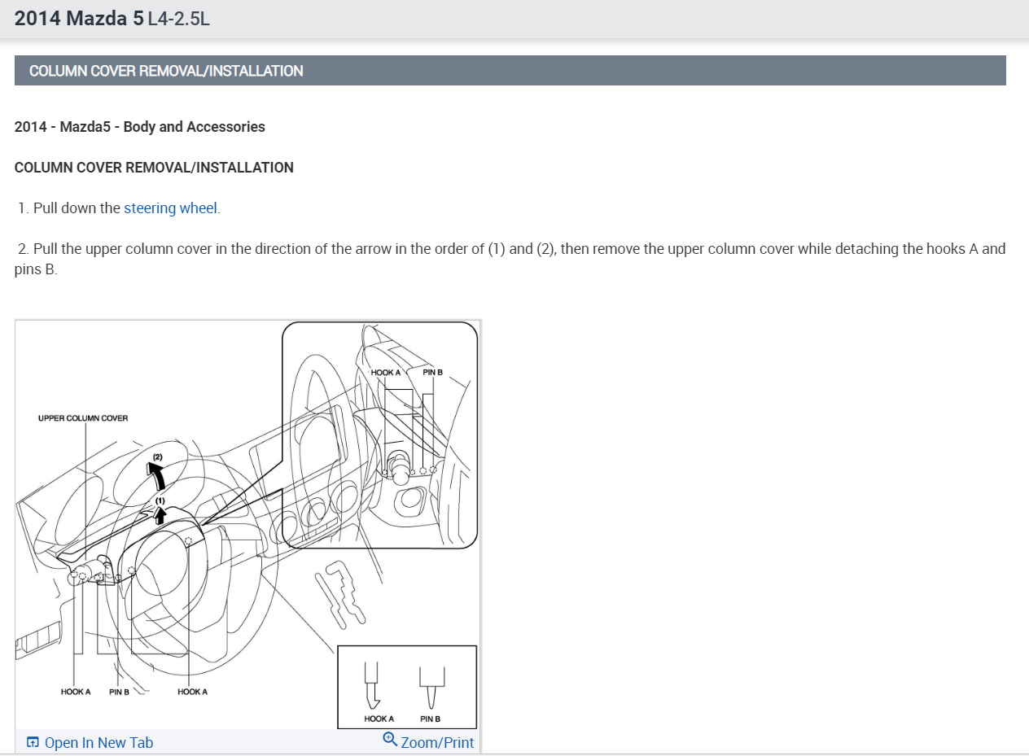Screen dimensions: 1029x756
Task: Click the Open In New Tab icon
Action: 33,742
